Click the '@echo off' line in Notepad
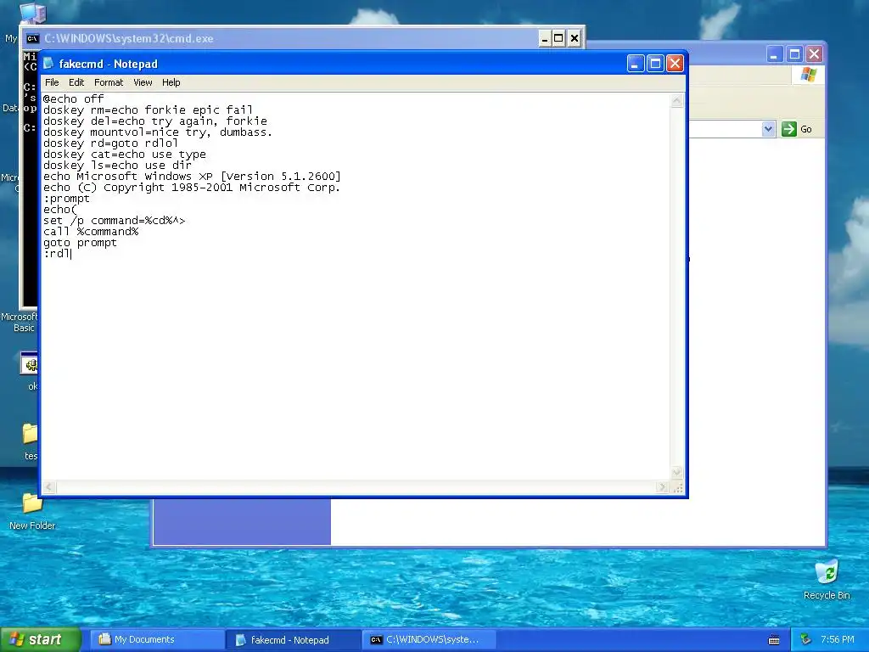 [73, 99]
